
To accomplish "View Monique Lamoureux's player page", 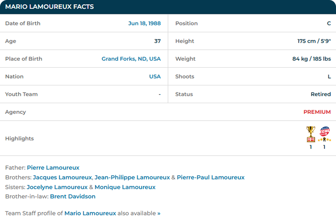I will point(125,187).
